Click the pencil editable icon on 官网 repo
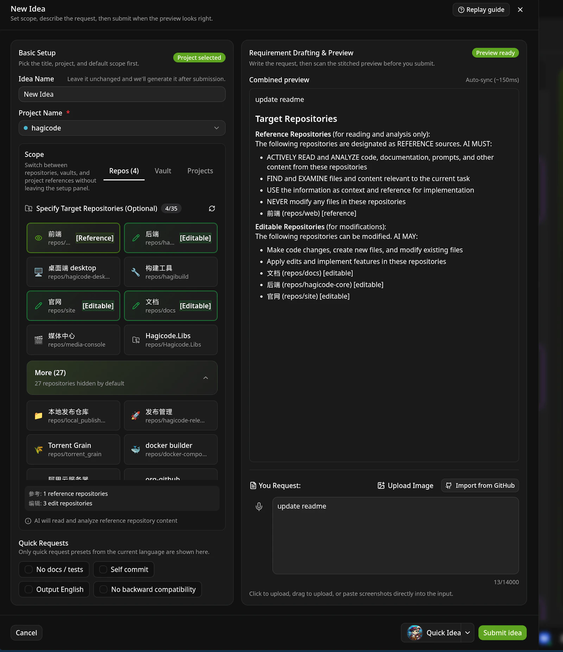This screenshot has height=652, width=563. point(38,306)
